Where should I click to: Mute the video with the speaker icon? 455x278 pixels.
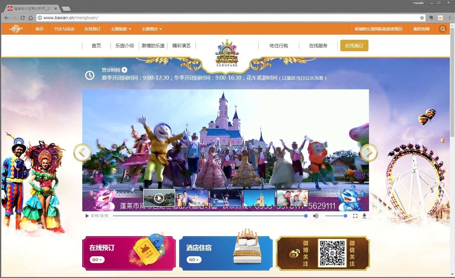pos(316,216)
